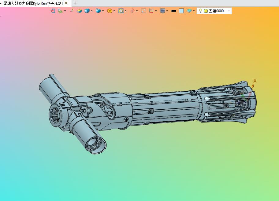The width and height of the screenshot is (279, 201).
Task: Click the teal layers stack icon
Action: point(189,11)
